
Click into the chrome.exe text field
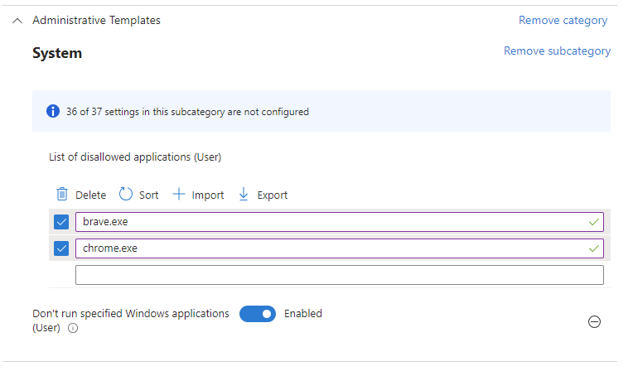(x=331, y=248)
